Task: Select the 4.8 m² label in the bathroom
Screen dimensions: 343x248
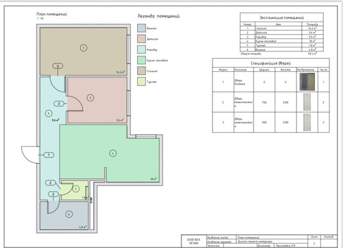Action: [x=83, y=227]
